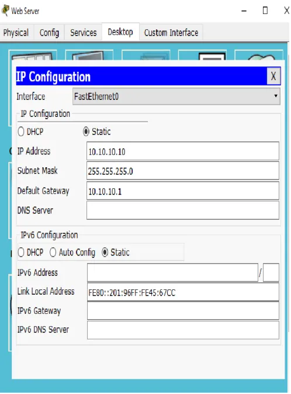Select the Desktop tab
Screen dimensions: 291x394
point(120,32)
